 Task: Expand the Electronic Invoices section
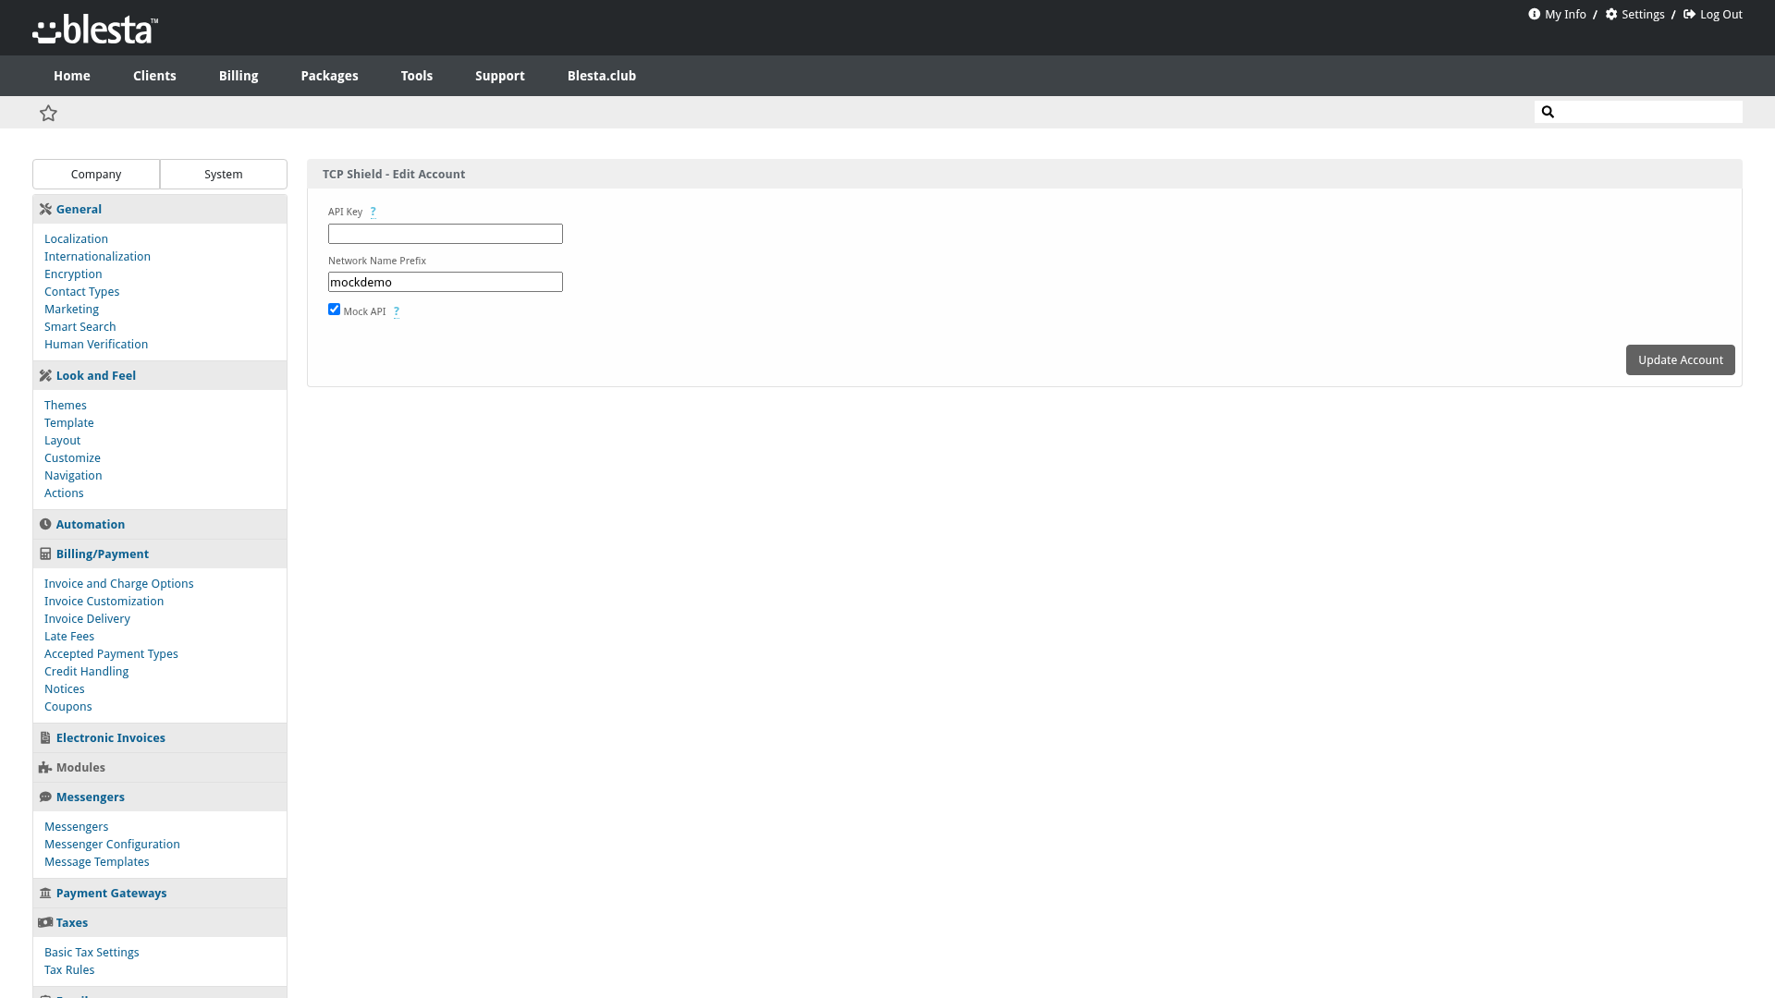(160, 737)
